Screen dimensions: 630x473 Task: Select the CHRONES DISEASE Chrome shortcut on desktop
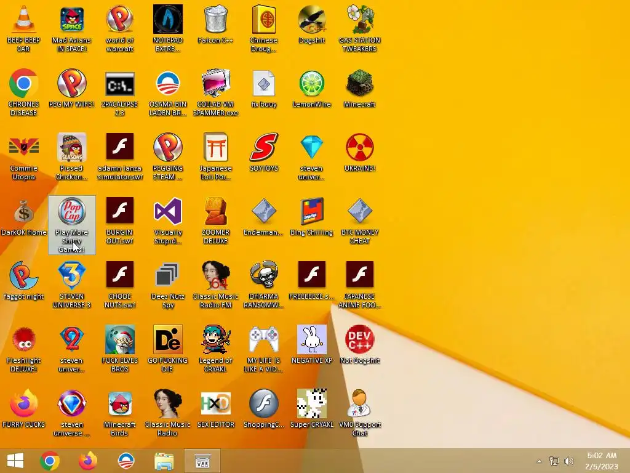tap(23, 83)
